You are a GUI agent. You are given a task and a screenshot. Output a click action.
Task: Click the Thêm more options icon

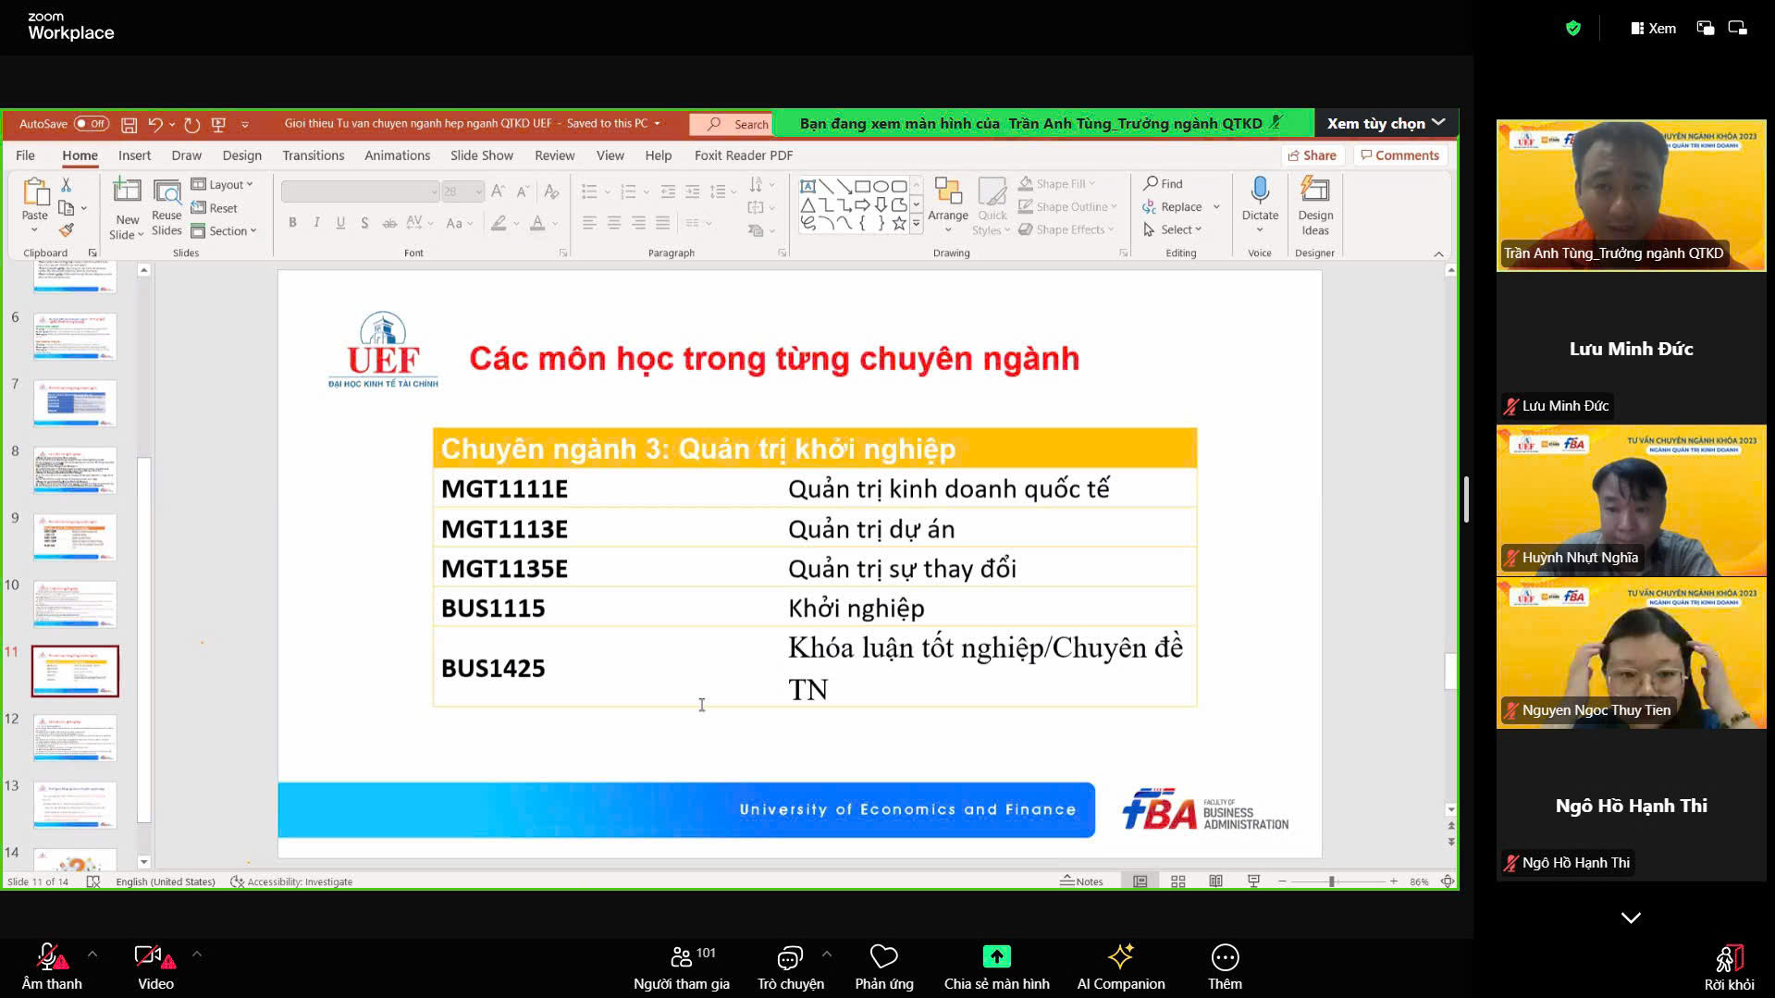point(1224,957)
